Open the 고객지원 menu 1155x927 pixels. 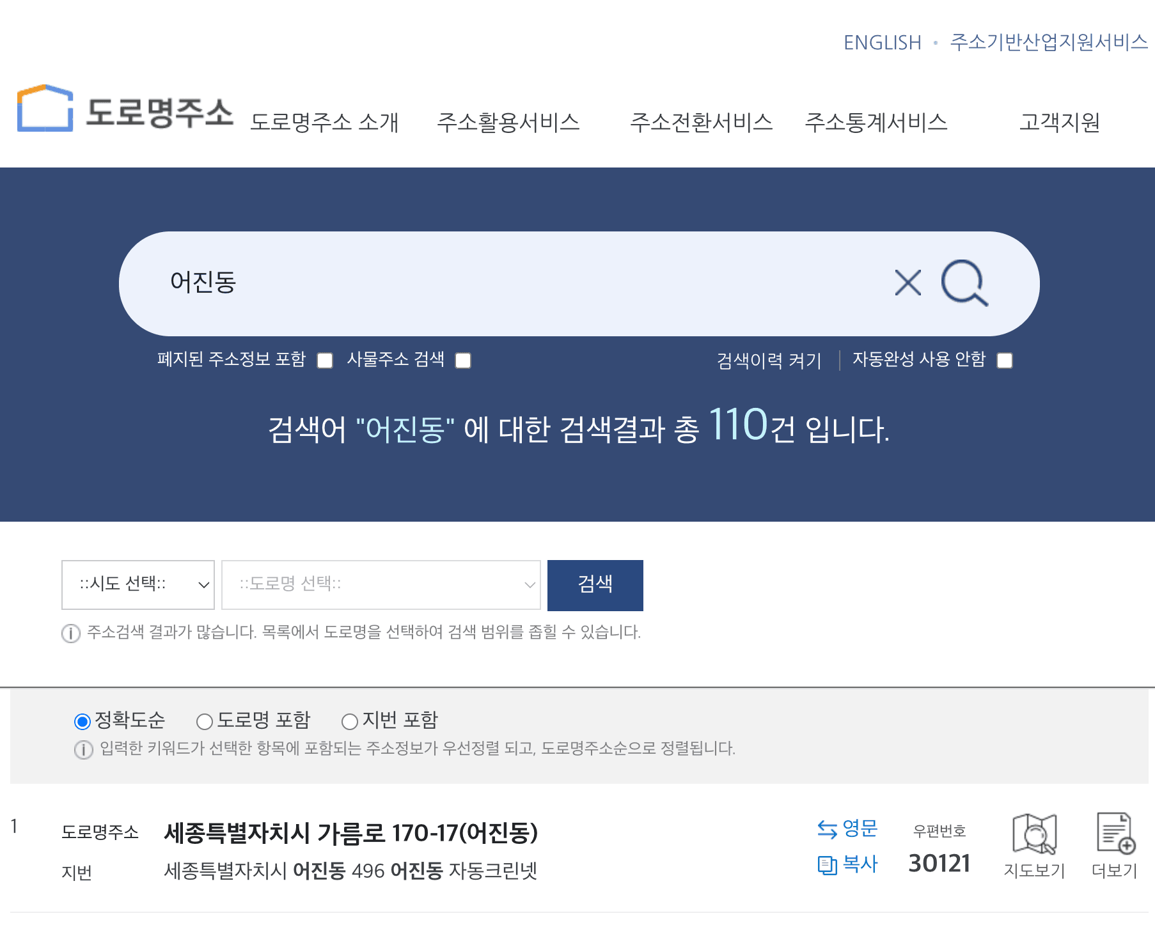1060,123
